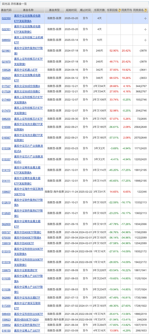Click fund code 159526
Image resolution: width=149 pixels, height=334 pixels.
(6, 70)
